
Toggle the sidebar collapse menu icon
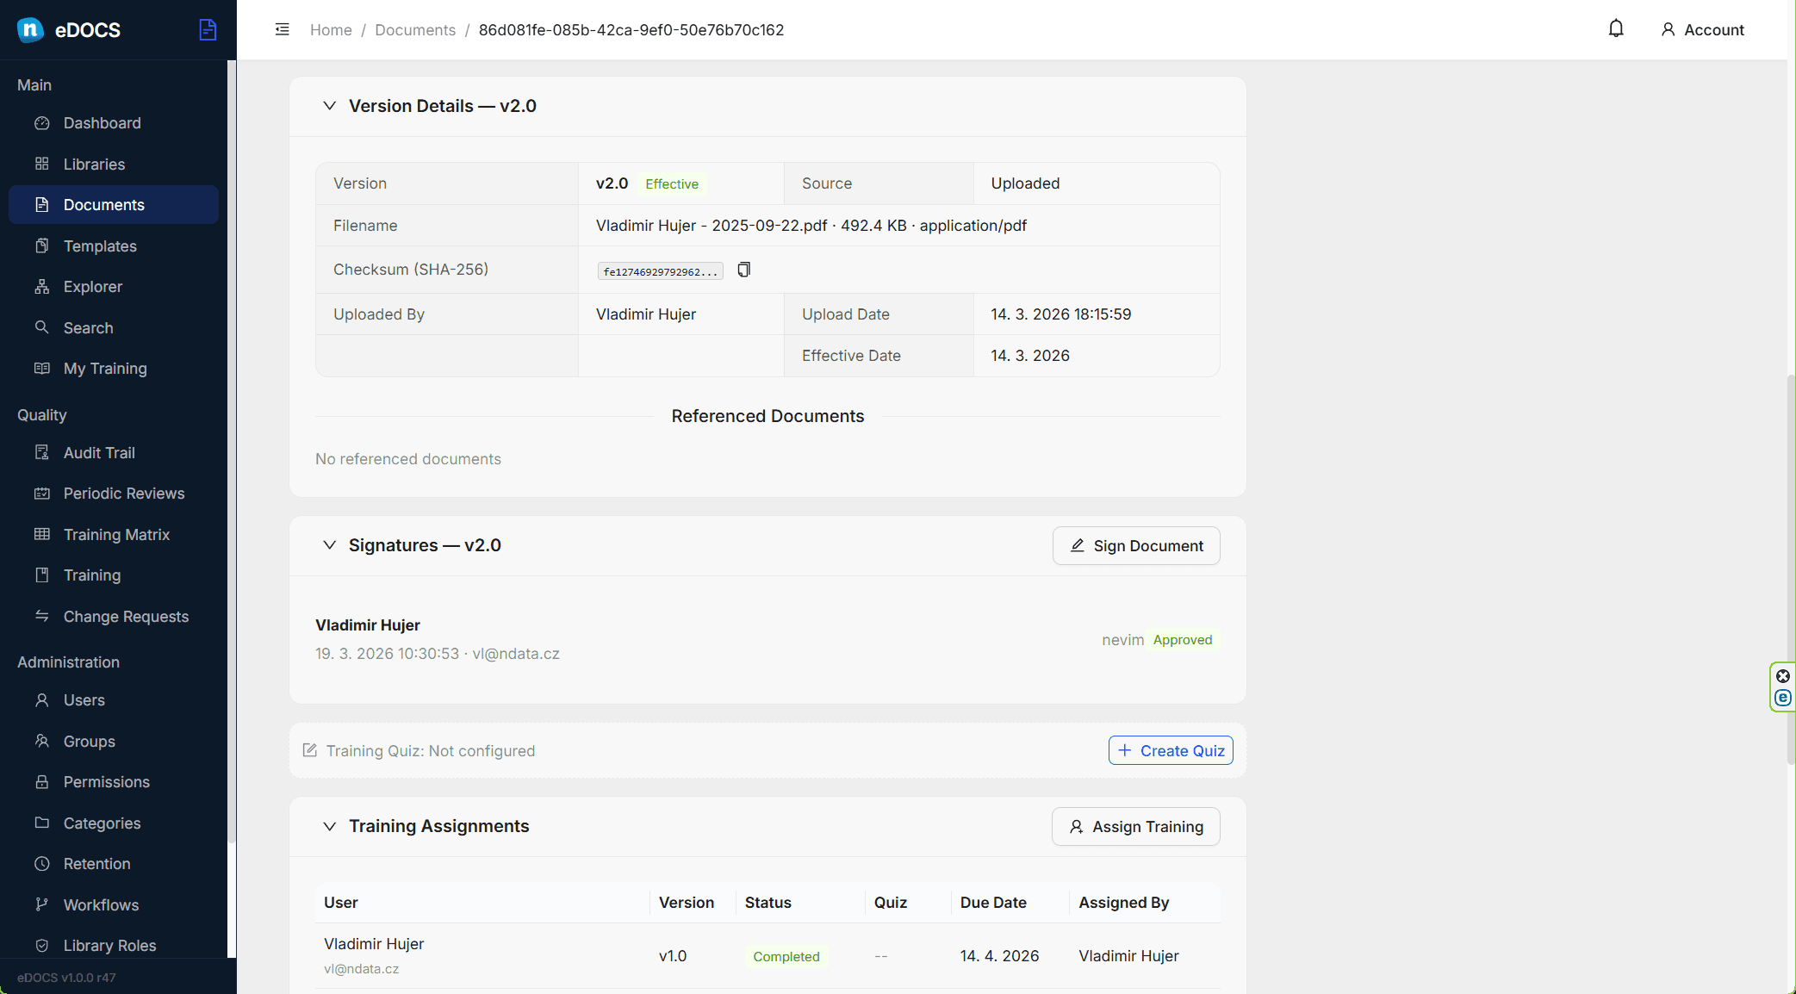[282, 29]
